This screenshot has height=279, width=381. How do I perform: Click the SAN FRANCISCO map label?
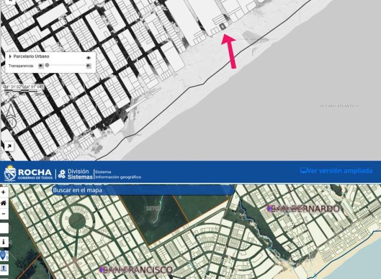coord(136,270)
